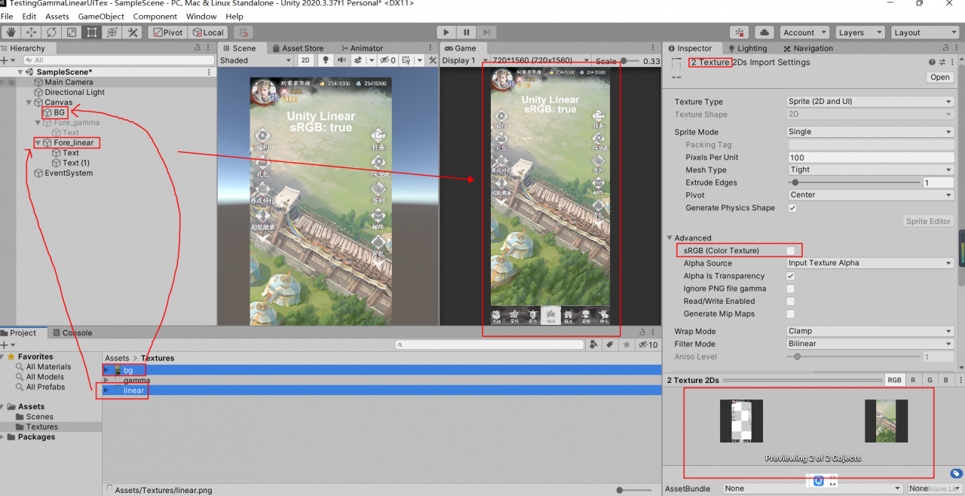
Task: Open Mesh Type dropdown
Action: pos(871,170)
